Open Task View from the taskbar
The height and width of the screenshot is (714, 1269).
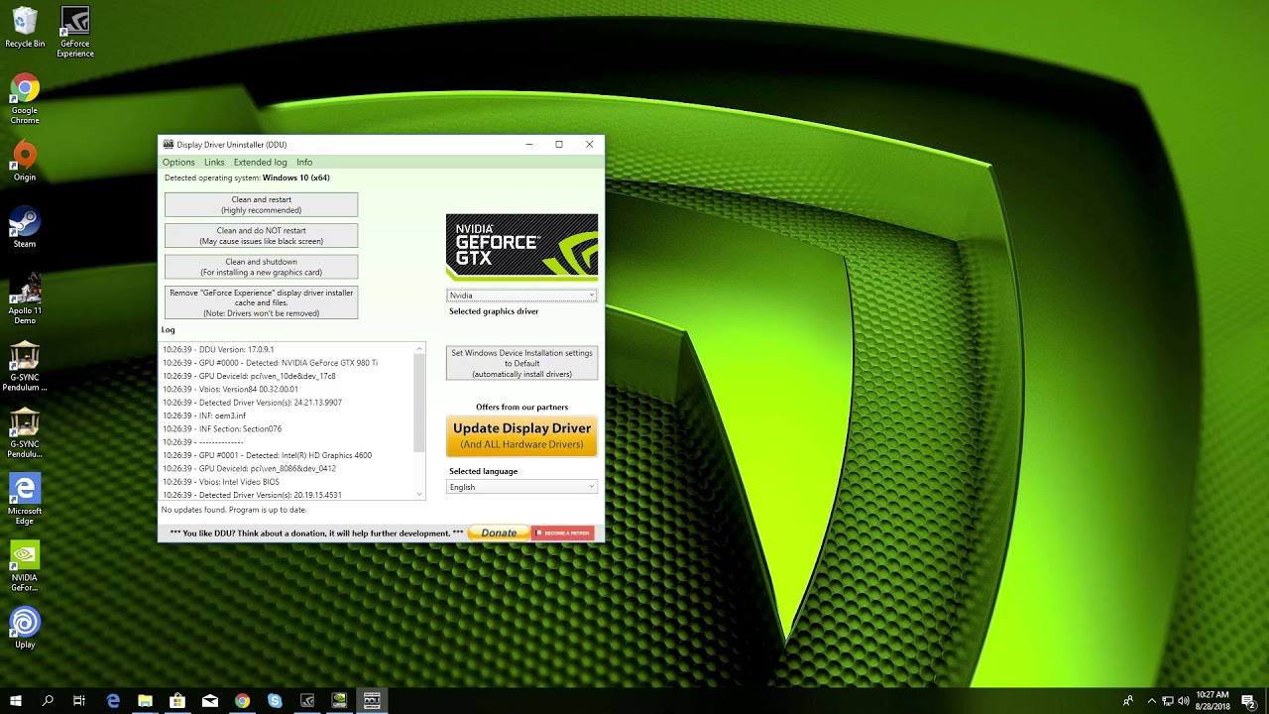click(x=79, y=701)
